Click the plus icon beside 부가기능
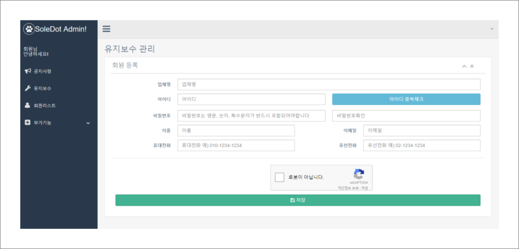Viewport: 519px width, 249px height. pos(28,122)
